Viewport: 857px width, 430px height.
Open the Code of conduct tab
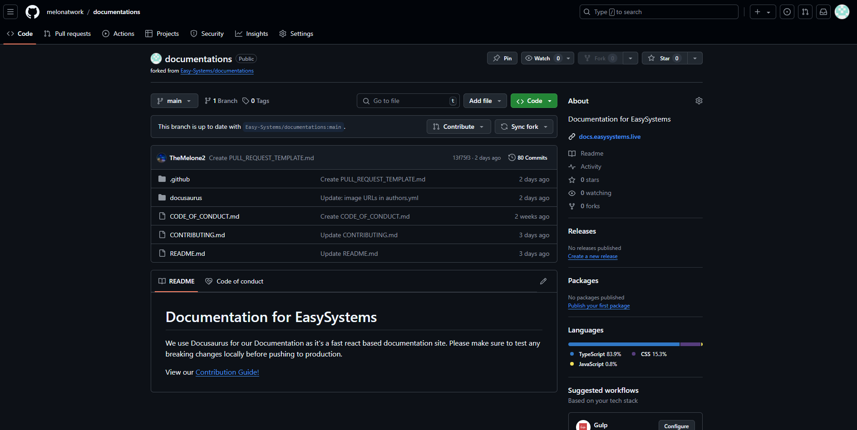[235, 281]
